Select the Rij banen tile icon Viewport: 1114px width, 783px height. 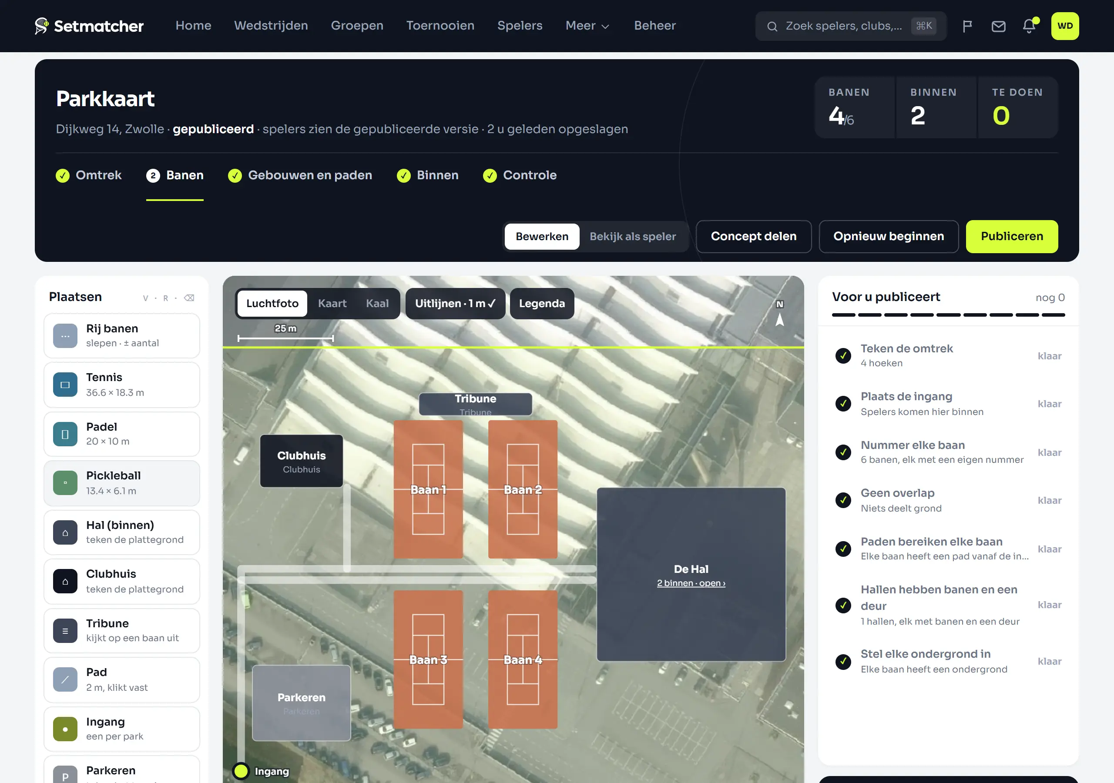pos(65,336)
